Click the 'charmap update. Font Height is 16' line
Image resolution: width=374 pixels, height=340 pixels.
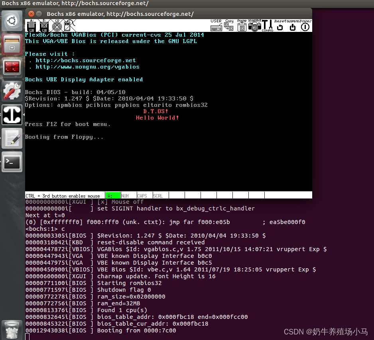(156, 276)
